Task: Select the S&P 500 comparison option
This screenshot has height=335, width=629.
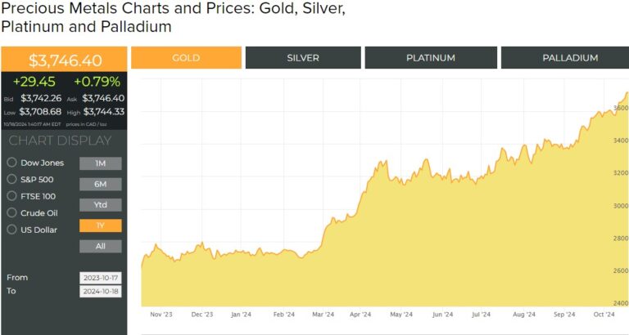Action: pyautogui.click(x=12, y=179)
